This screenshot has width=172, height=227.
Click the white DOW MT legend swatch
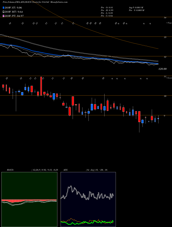tap(3, 12)
